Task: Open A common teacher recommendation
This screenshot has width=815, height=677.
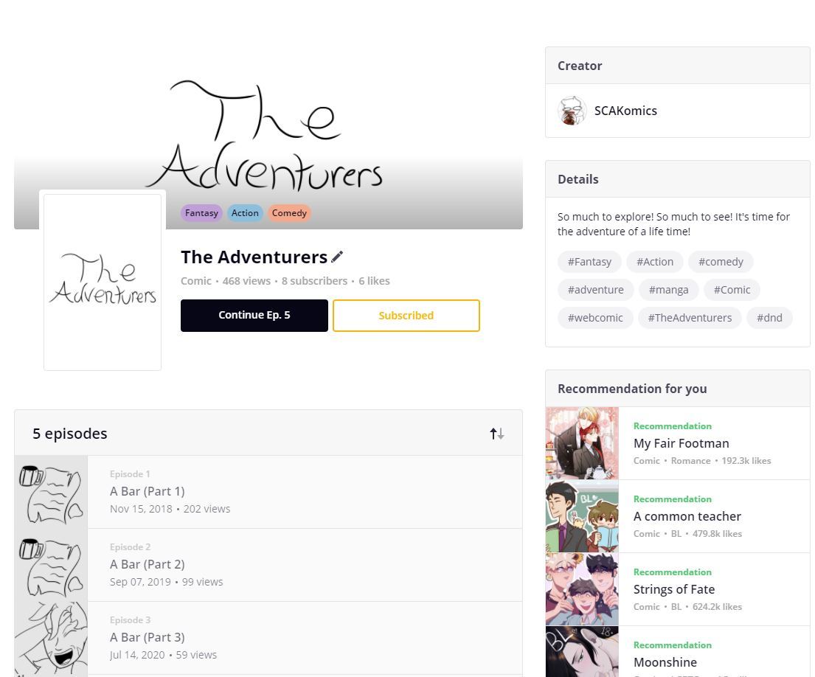Action: click(678, 516)
